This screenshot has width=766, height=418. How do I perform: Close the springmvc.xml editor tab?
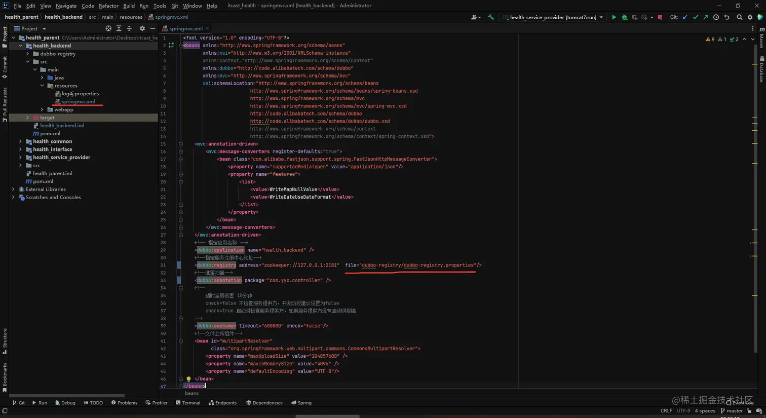pos(207,29)
